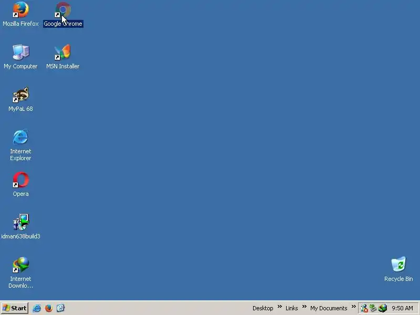
Task: Click the Links toolbar label
Action: coord(292,308)
